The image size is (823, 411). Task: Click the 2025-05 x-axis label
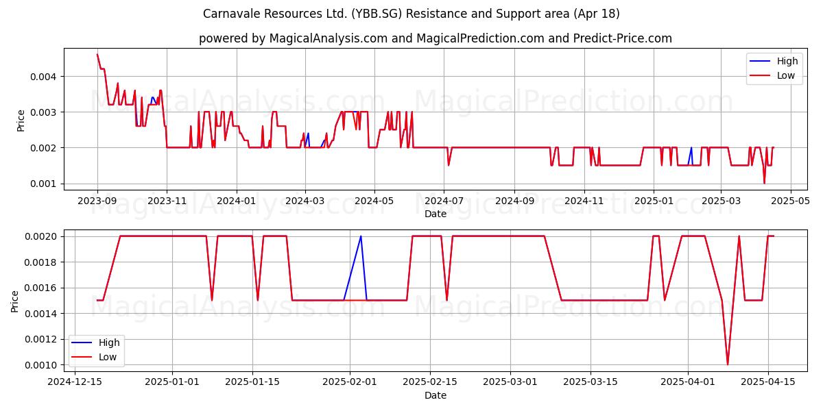click(790, 201)
